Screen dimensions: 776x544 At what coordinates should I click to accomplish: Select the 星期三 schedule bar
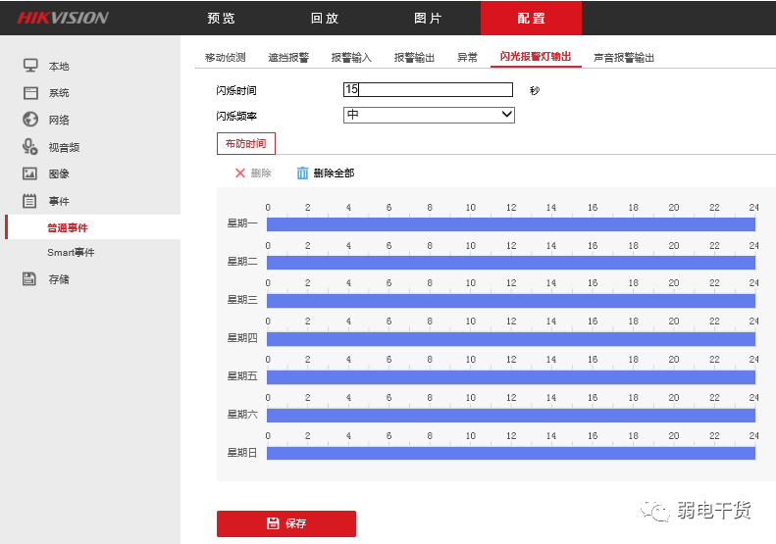(511, 301)
